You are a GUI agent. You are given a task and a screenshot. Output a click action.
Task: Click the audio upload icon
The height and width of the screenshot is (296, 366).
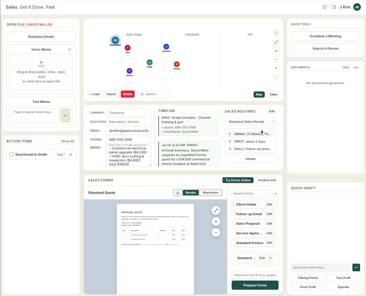(x=41, y=64)
